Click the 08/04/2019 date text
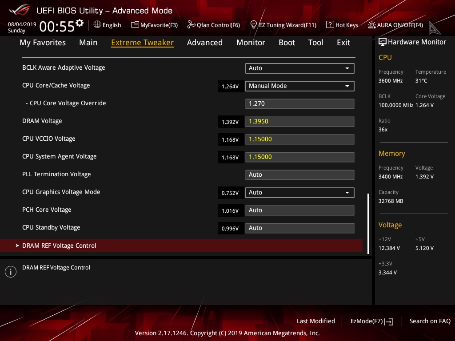The width and height of the screenshot is (455, 341). 22,24
